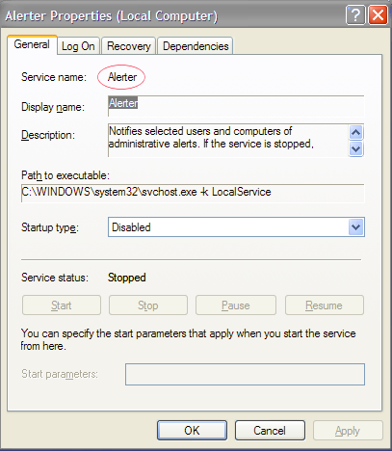Screen dimensions: 392x451
Task: Click the Start service button
Action: tap(62, 305)
